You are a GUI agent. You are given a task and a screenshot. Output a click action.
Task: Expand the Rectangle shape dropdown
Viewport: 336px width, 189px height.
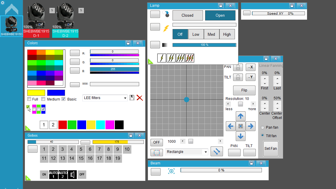(x=187, y=152)
